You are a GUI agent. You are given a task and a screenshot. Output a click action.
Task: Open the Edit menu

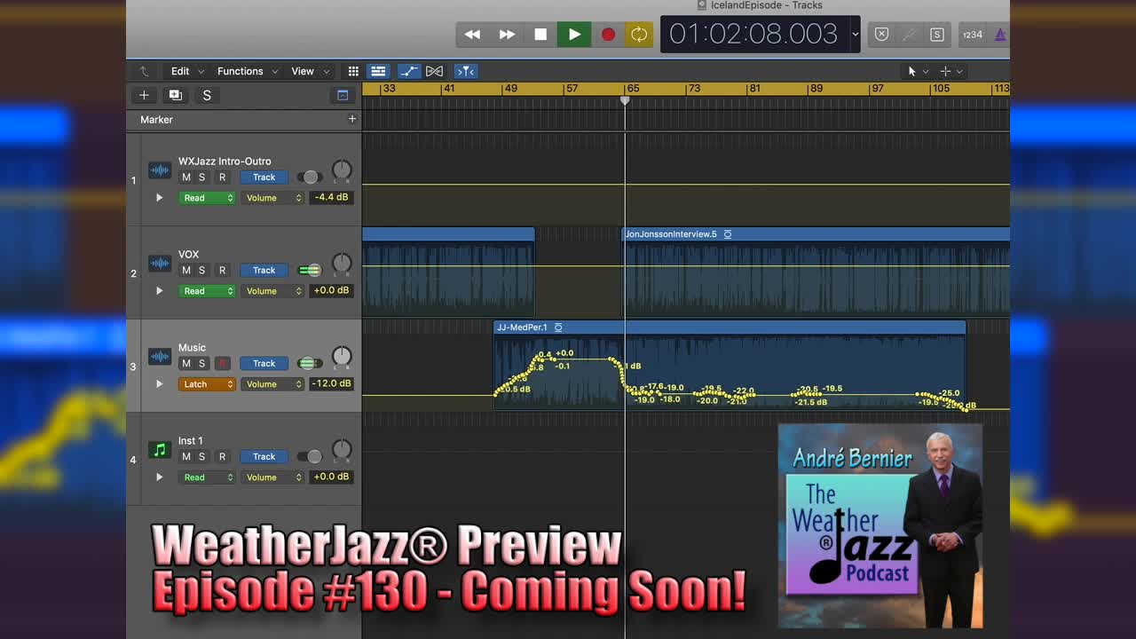(187, 71)
